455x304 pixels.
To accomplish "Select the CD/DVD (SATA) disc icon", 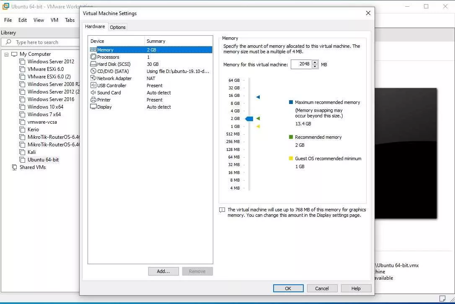I will tap(93, 71).
